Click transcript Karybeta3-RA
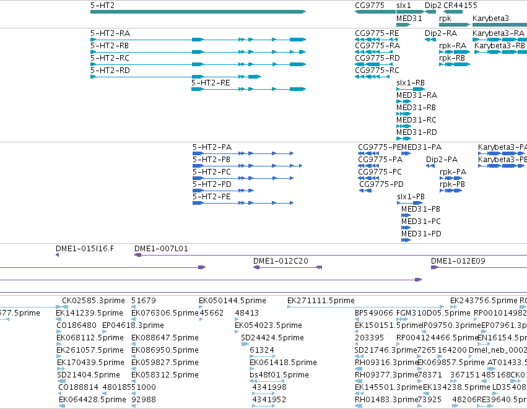The width and height of the screenshot is (527, 409). pos(499,40)
